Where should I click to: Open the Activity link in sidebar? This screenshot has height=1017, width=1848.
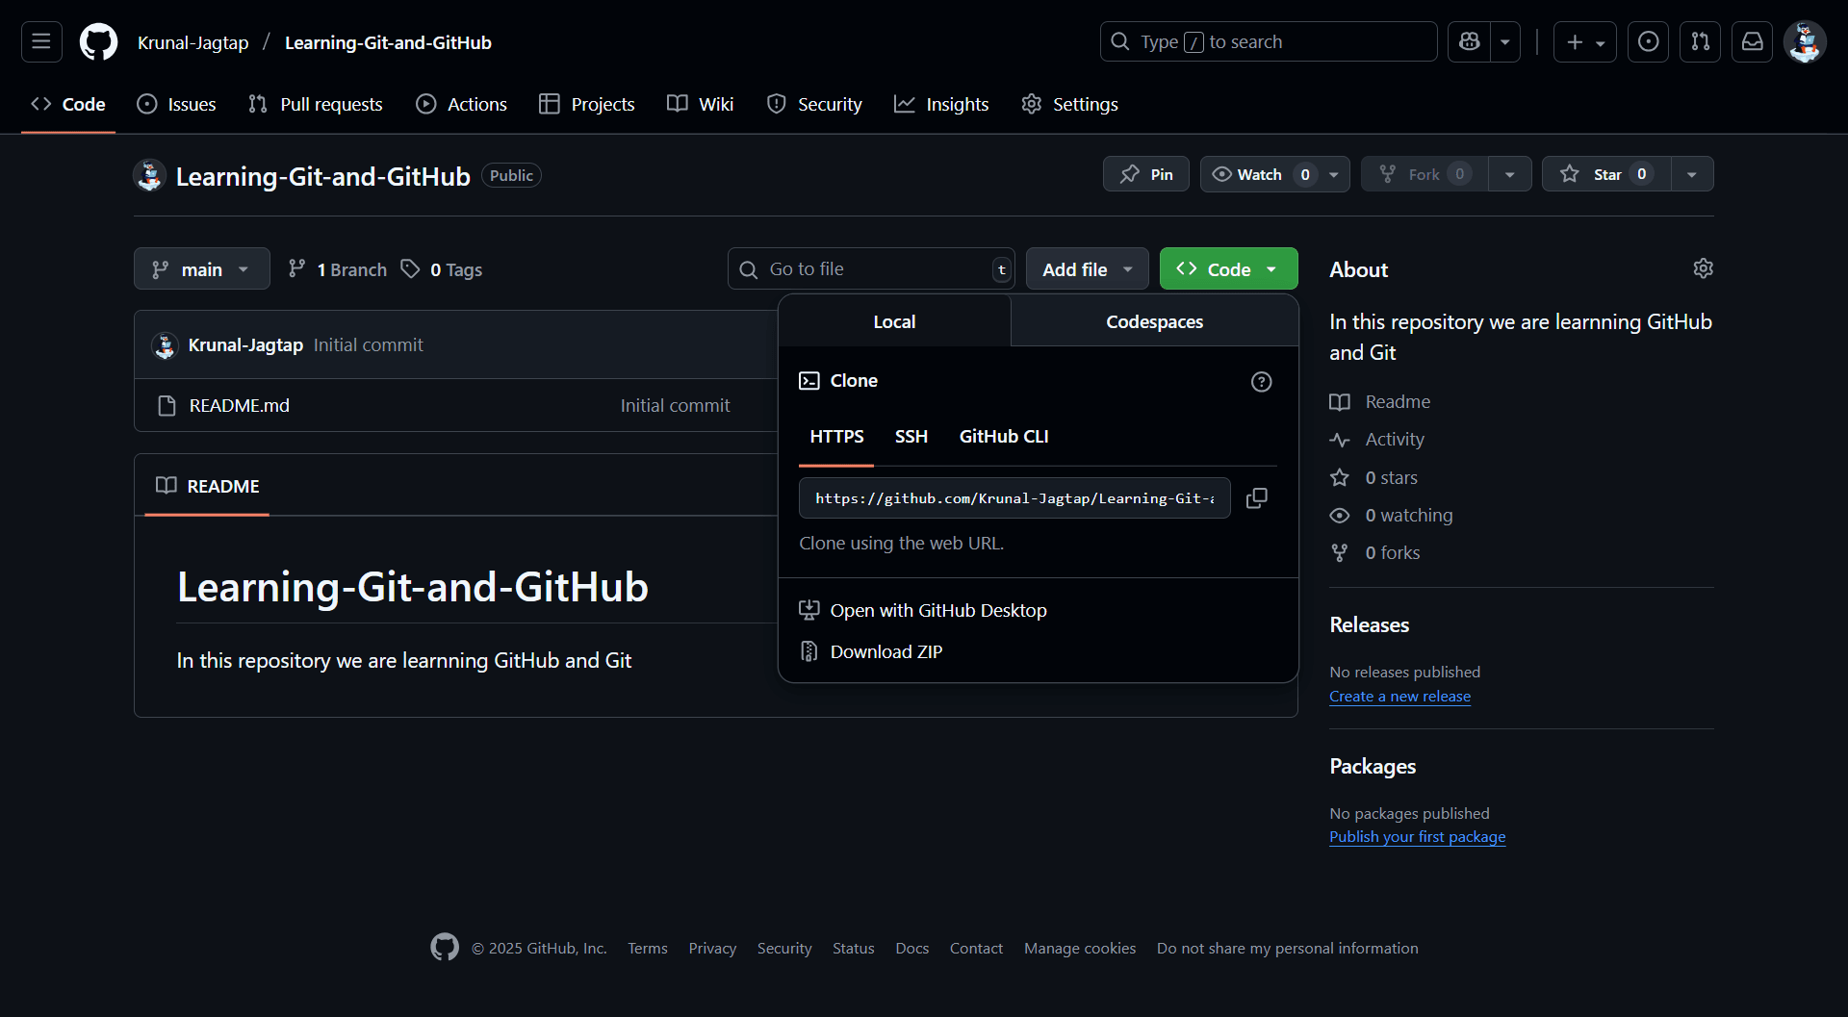pyautogui.click(x=1376, y=439)
